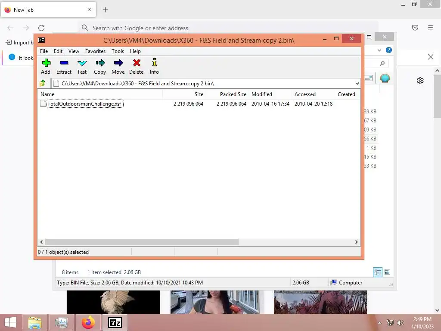Click the horizontal scrollbar left arrow
Viewport: 441px width, 331px height.
click(x=41, y=242)
